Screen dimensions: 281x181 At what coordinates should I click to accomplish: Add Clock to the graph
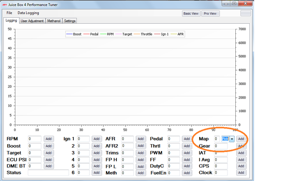pos(241,173)
